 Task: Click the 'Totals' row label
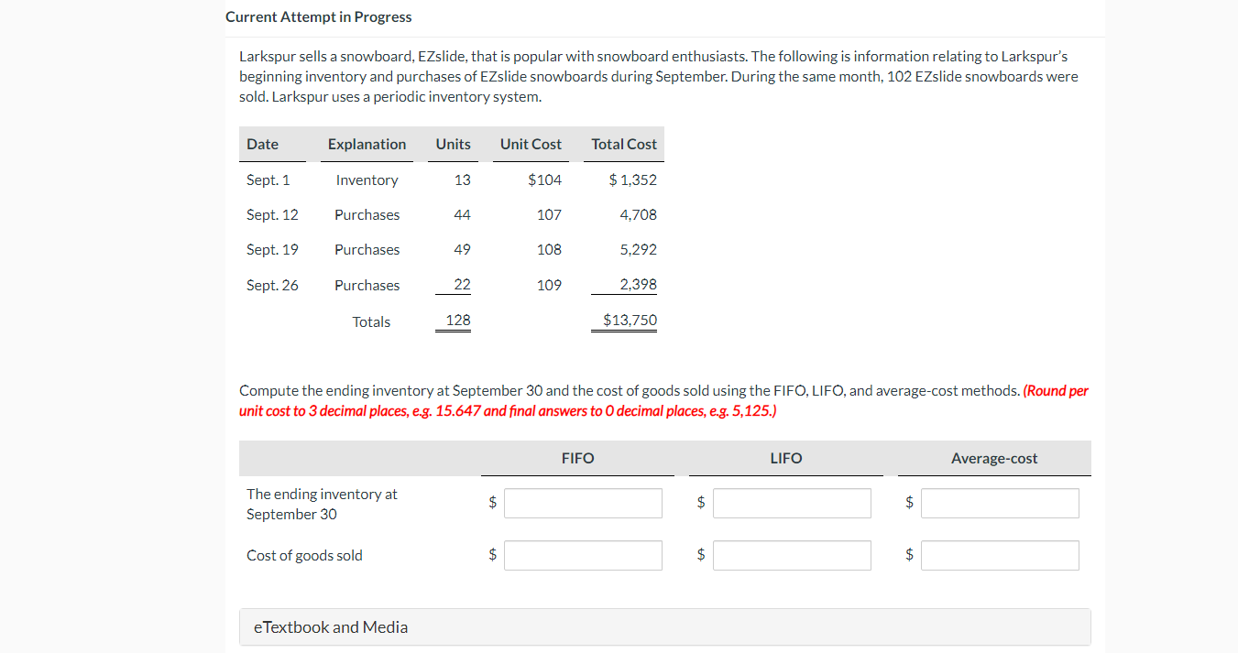click(371, 322)
